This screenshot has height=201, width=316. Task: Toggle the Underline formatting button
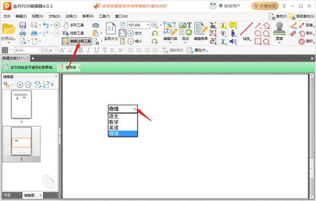pos(97,50)
